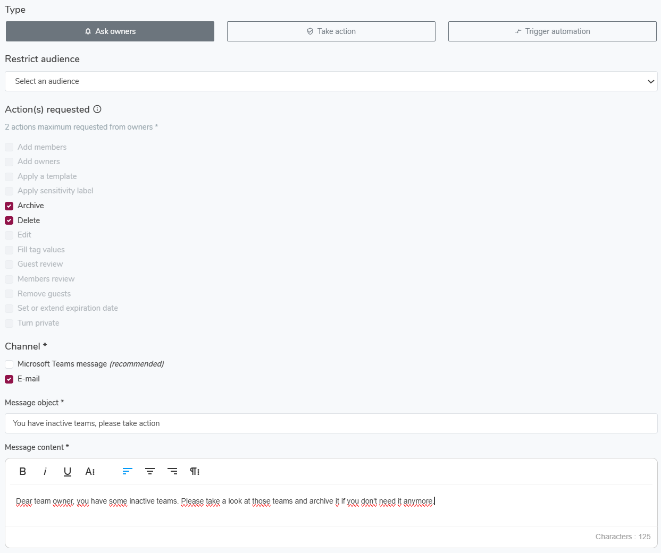This screenshot has height=553, width=661.
Task: Show info icon next to Action(s) requested
Action: click(x=97, y=109)
